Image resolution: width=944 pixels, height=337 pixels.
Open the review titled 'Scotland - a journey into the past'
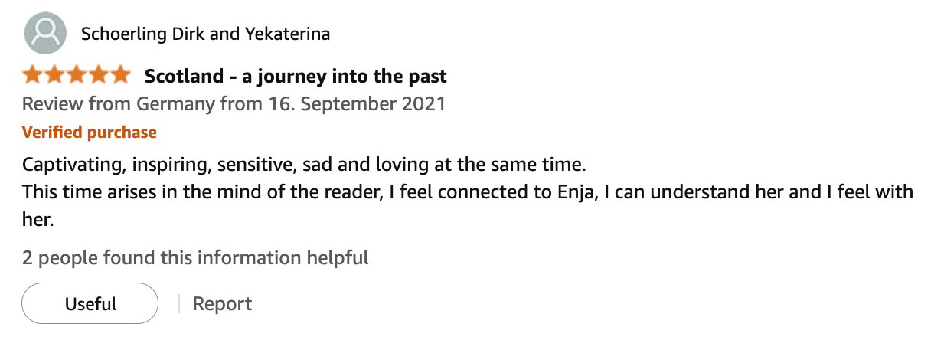pyautogui.click(x=296, y=76)
